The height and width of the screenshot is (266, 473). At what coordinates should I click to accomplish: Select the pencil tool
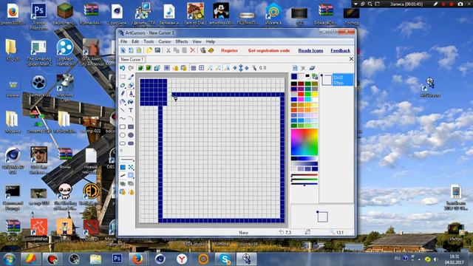[x=123, y=94]
